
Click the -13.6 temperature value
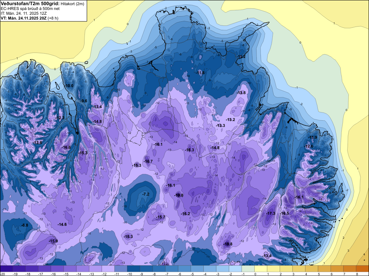[38, 142]
